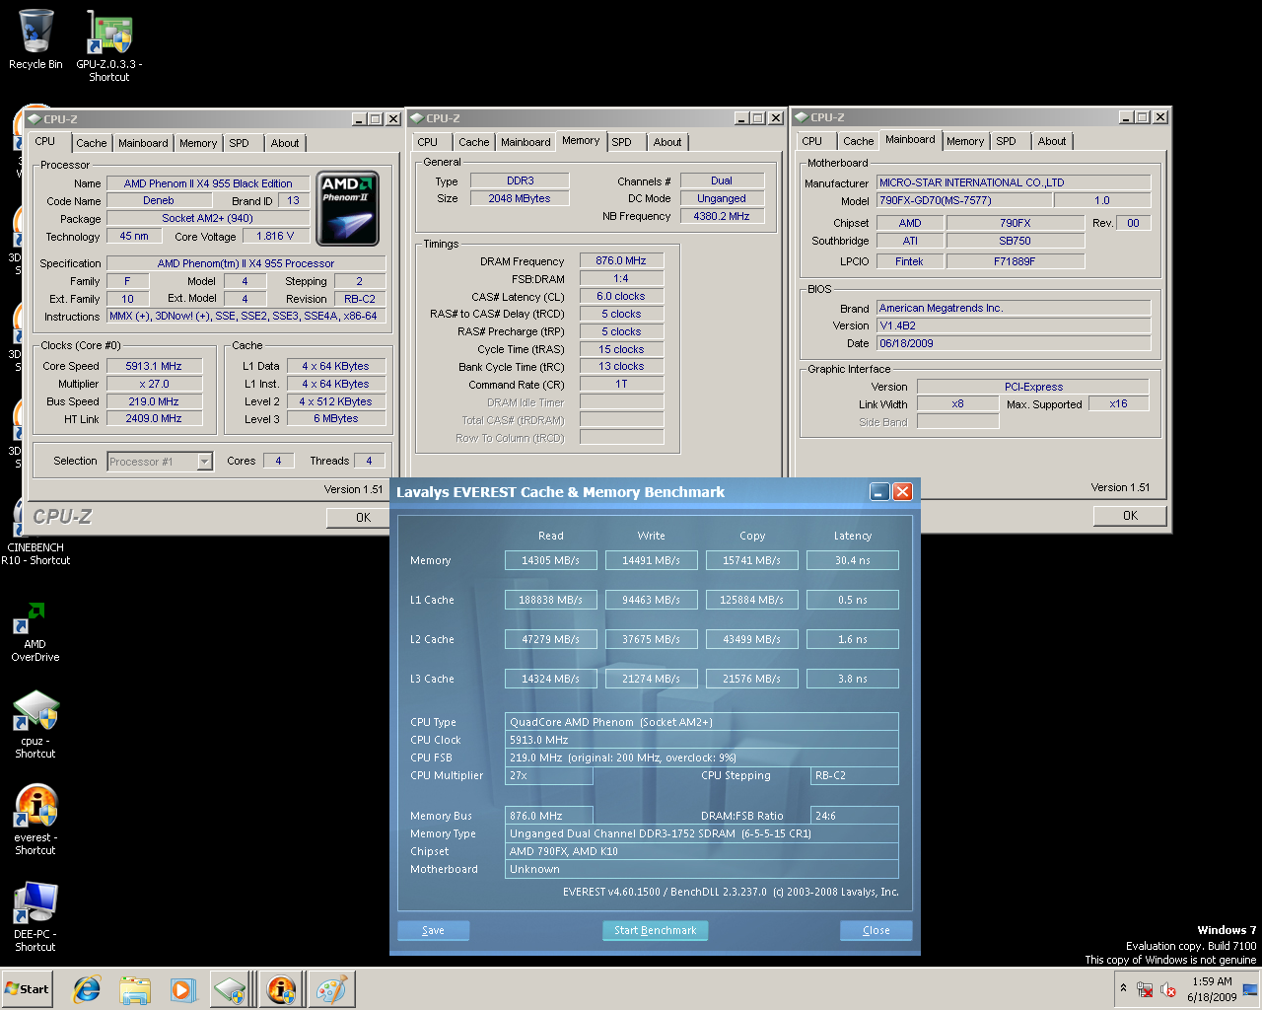Open Cache tab in right CPU-Z window
Image resolution: width=1262 pixels, height=1010 pixels.
858,141
